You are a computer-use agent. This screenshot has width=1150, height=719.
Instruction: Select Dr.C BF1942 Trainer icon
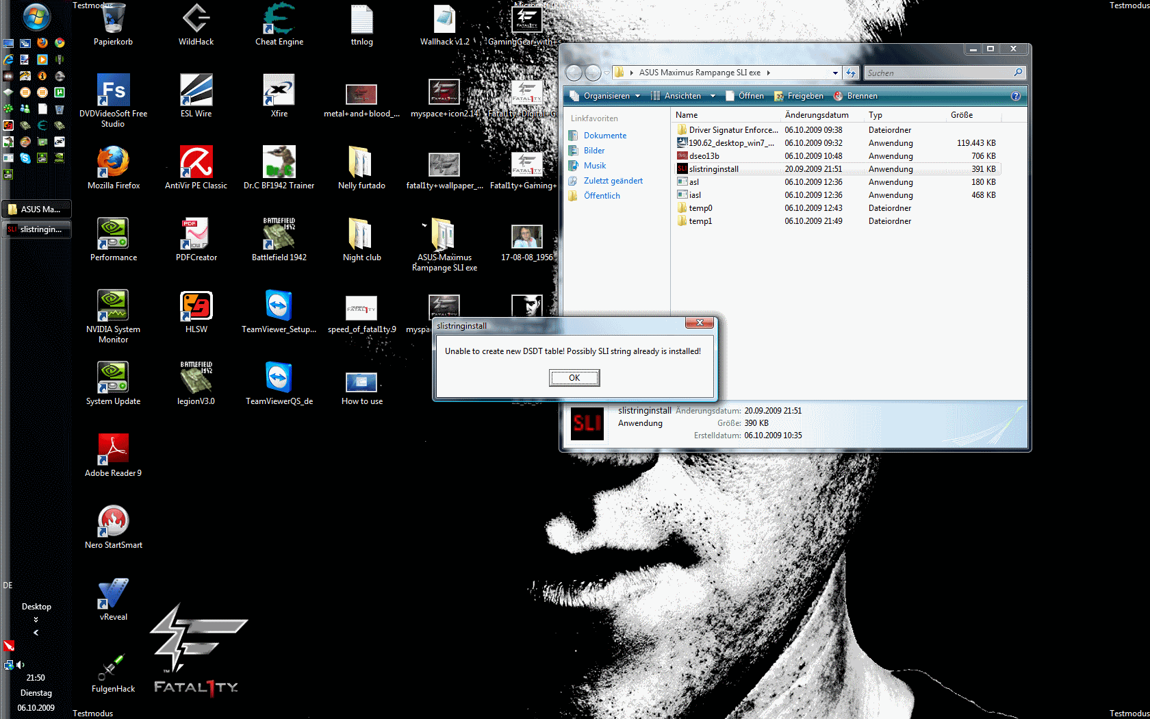(279, 168)
